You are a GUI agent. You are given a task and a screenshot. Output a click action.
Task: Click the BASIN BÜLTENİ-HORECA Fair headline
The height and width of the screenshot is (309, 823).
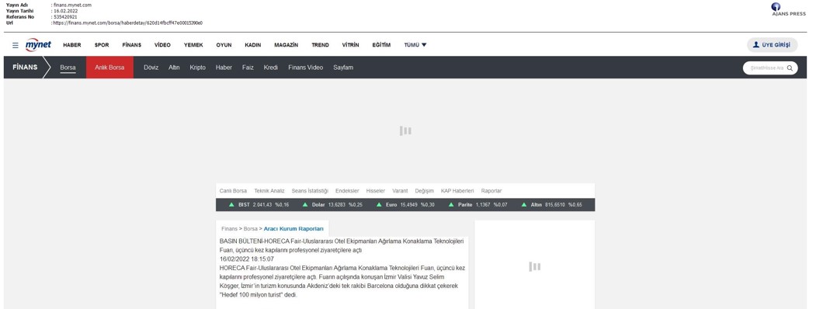pyautogui.click(x=342, y=245)
